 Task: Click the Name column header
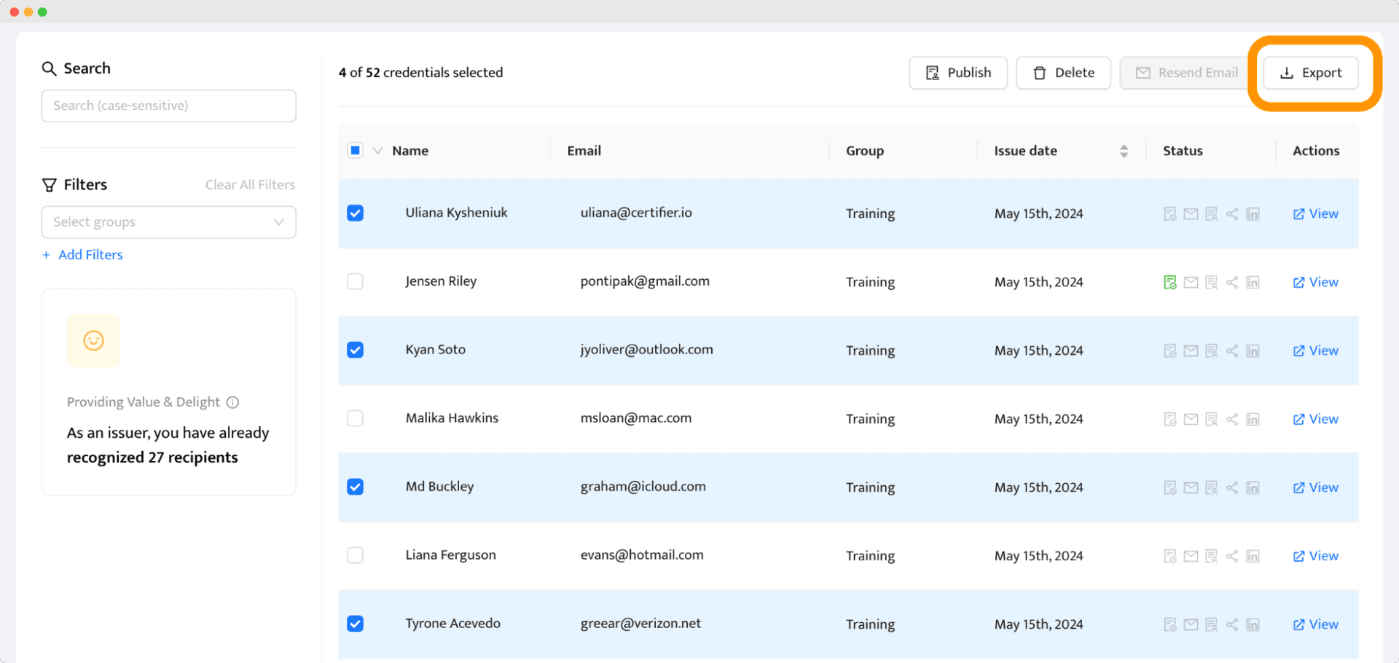(x=410, y=151)
